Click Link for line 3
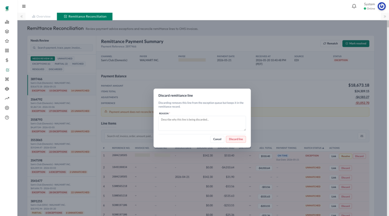The height and width of the screenshot is (216, 389). coord(334,178)
